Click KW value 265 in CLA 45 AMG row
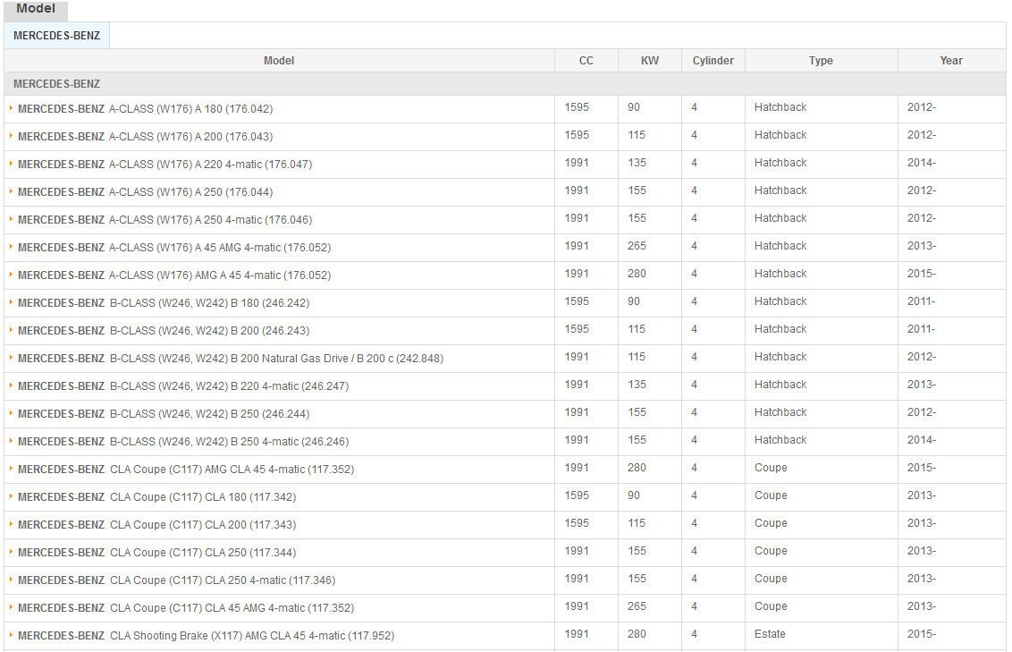The height and width of the screenshot is (652, 1012). pyautogui.click(x=637, y=606)
